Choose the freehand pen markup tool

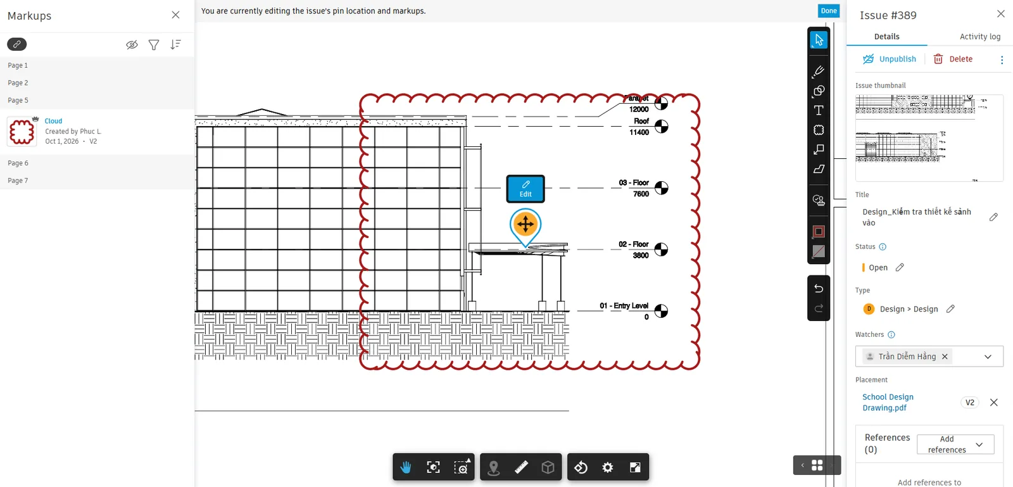click(819, 71)
